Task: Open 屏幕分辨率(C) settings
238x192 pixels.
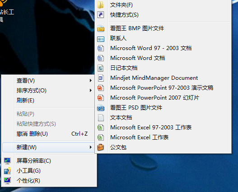Action: [49, 161]
